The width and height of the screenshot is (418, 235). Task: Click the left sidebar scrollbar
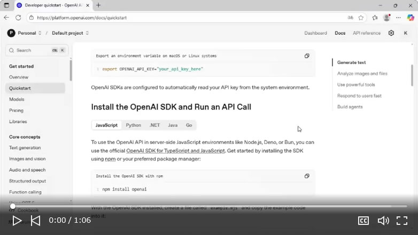(71, 70)
